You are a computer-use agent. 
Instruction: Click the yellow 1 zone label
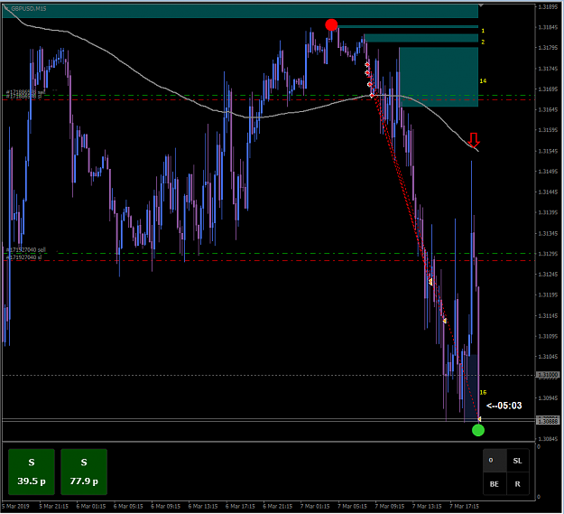[483, 31]
